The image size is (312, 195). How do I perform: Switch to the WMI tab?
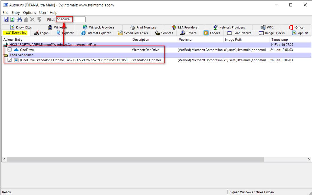coord(267,27)
